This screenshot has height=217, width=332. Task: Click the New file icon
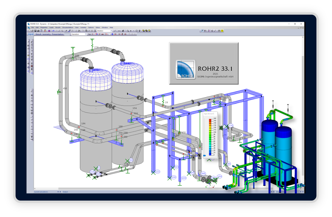[x=29, y=31]
